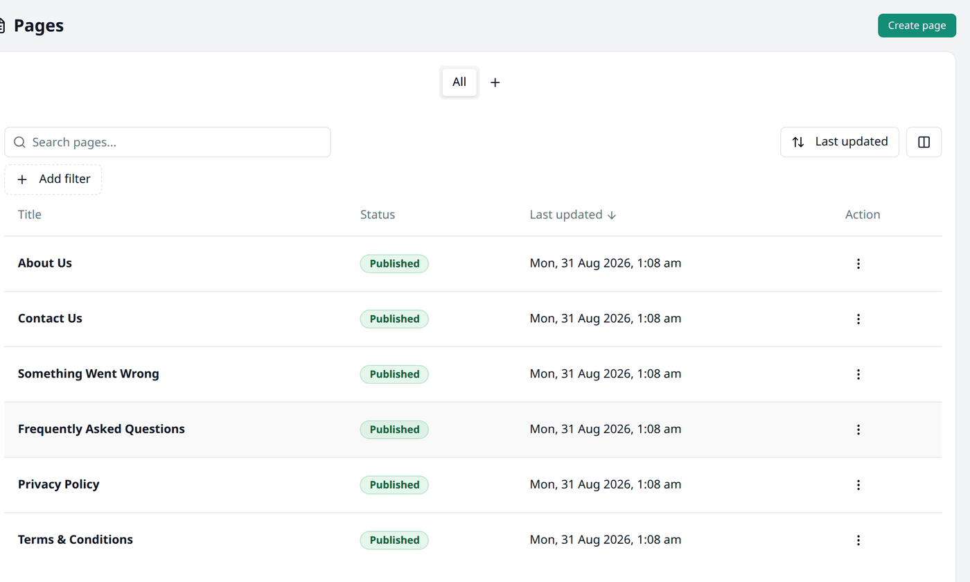Click Published badge in About Us row
Viewport: 970px width, 582px height.
point(394,264)
